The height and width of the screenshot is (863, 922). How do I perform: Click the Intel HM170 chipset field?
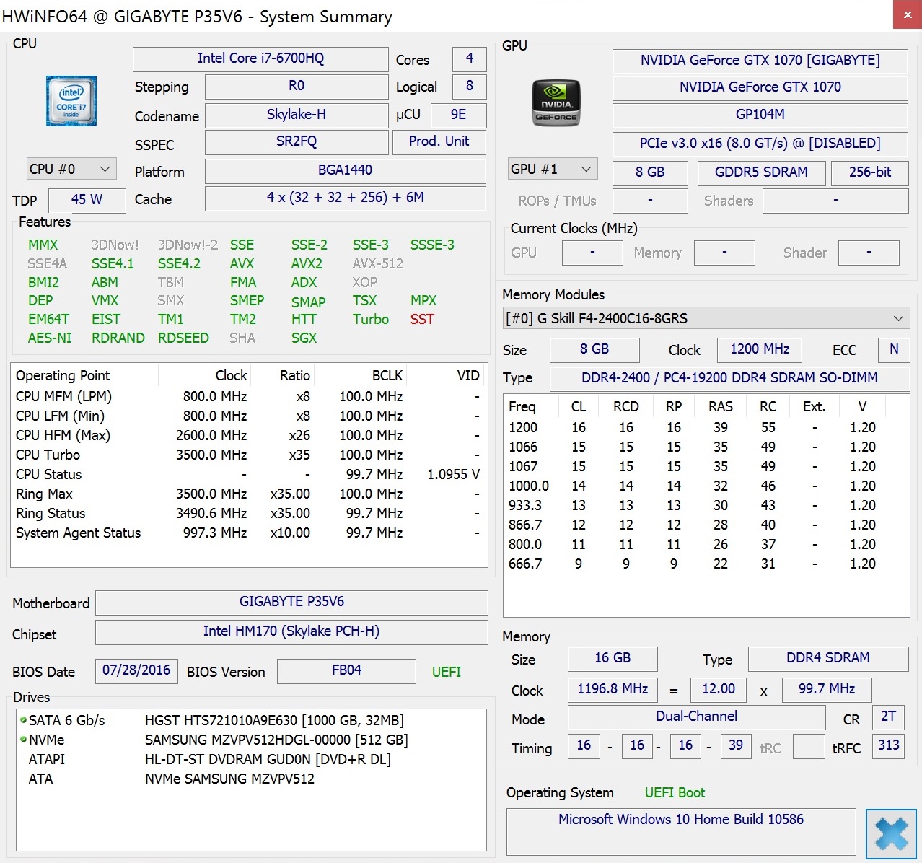[291, 632]
